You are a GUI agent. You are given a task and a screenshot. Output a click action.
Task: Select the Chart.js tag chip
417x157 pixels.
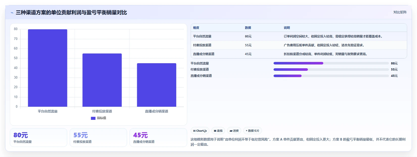point(200,131)
